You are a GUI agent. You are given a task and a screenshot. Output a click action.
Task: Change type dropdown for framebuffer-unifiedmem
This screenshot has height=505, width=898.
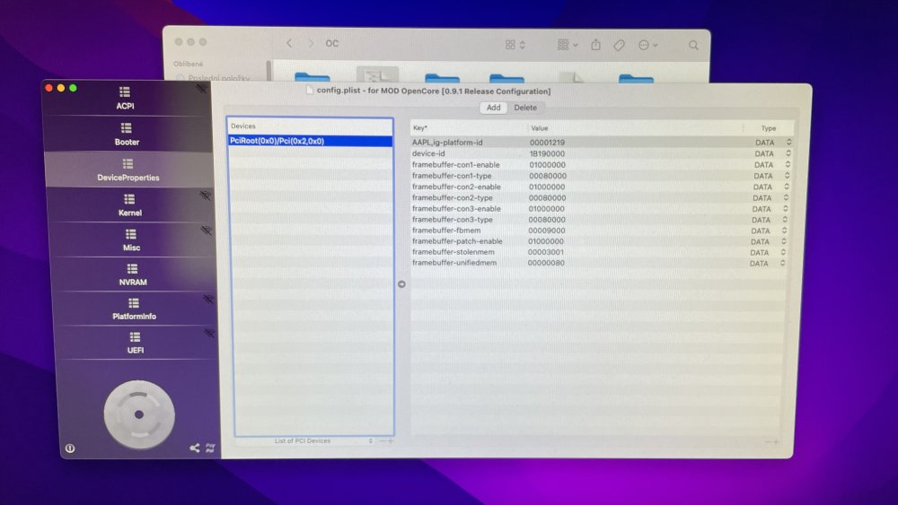tap(782, 263)
